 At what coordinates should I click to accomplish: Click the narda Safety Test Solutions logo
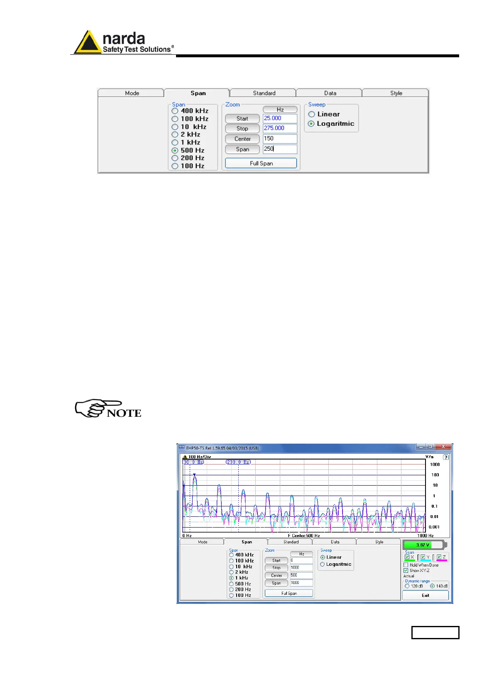point(124,42)
